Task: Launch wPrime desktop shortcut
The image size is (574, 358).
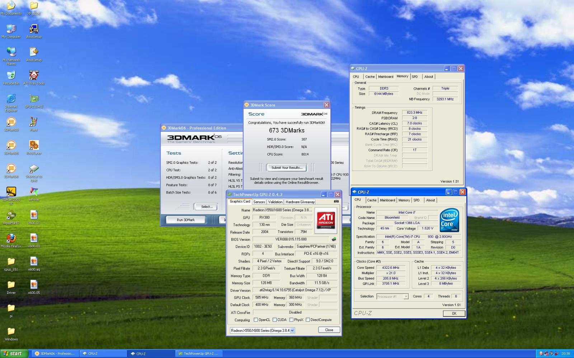Action: (x=34, y=194)
